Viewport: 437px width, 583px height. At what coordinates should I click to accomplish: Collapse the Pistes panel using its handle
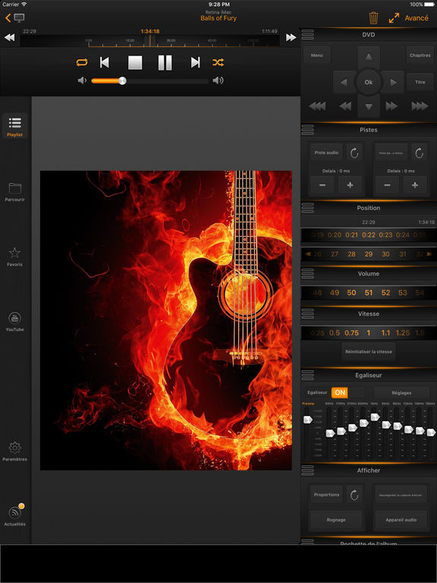pyautogui.click(x=308, y=130)
